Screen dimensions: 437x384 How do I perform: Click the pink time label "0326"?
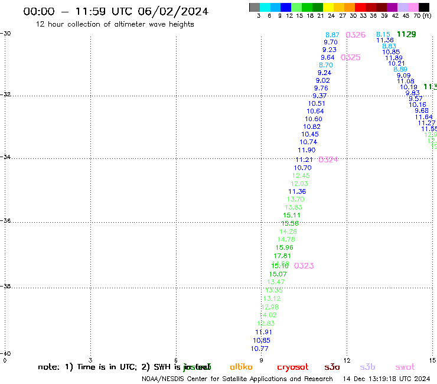point(356,35)
